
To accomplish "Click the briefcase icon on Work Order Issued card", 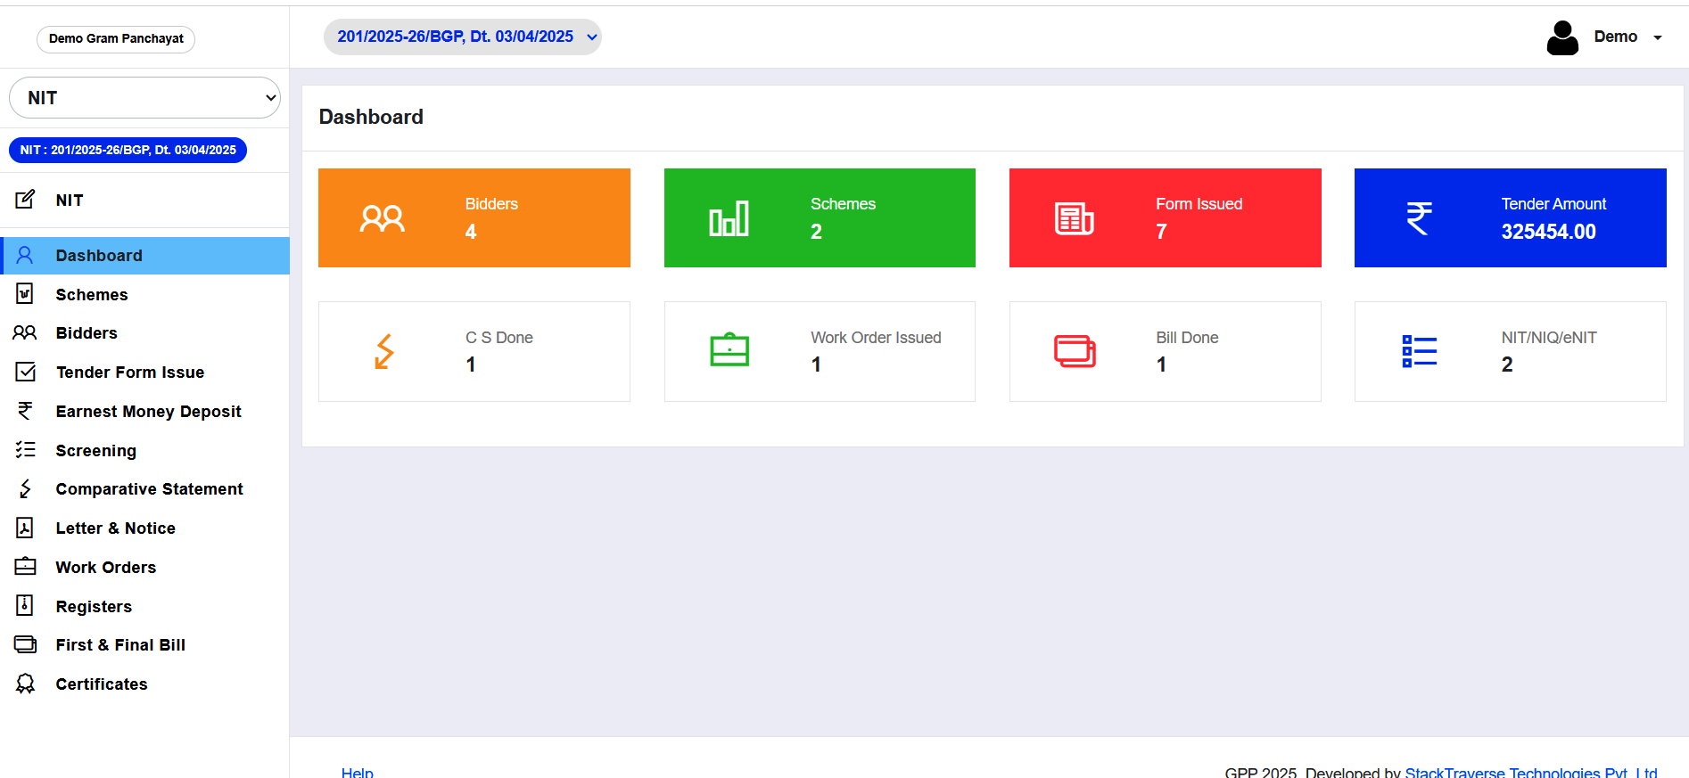I will pyautogui.click(x=729, y=350).
